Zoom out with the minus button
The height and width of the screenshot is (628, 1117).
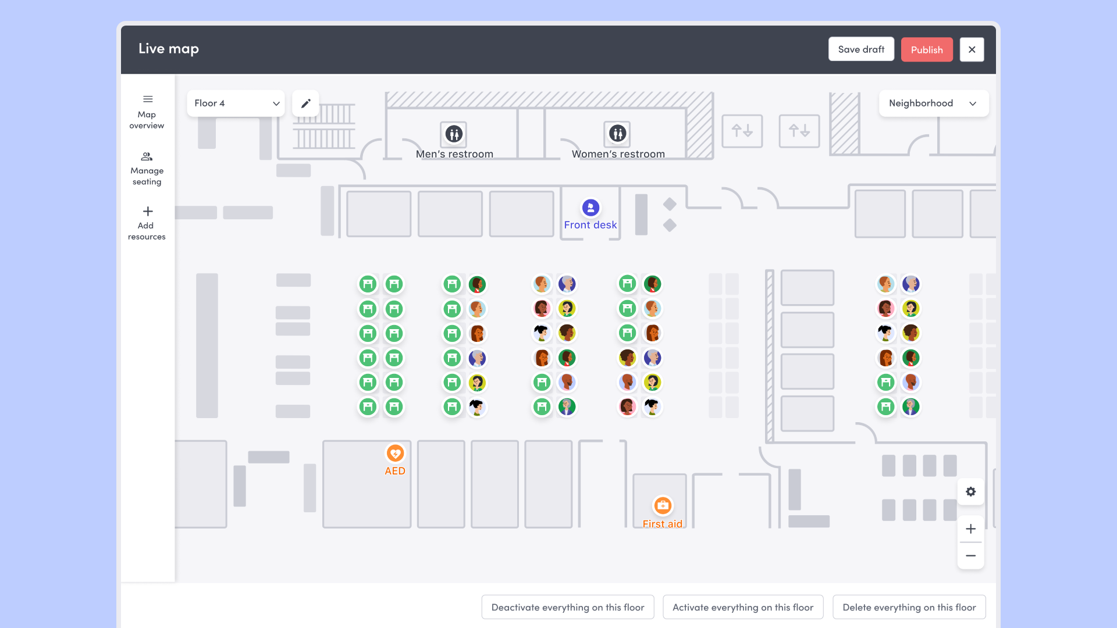tap(970, 556)
